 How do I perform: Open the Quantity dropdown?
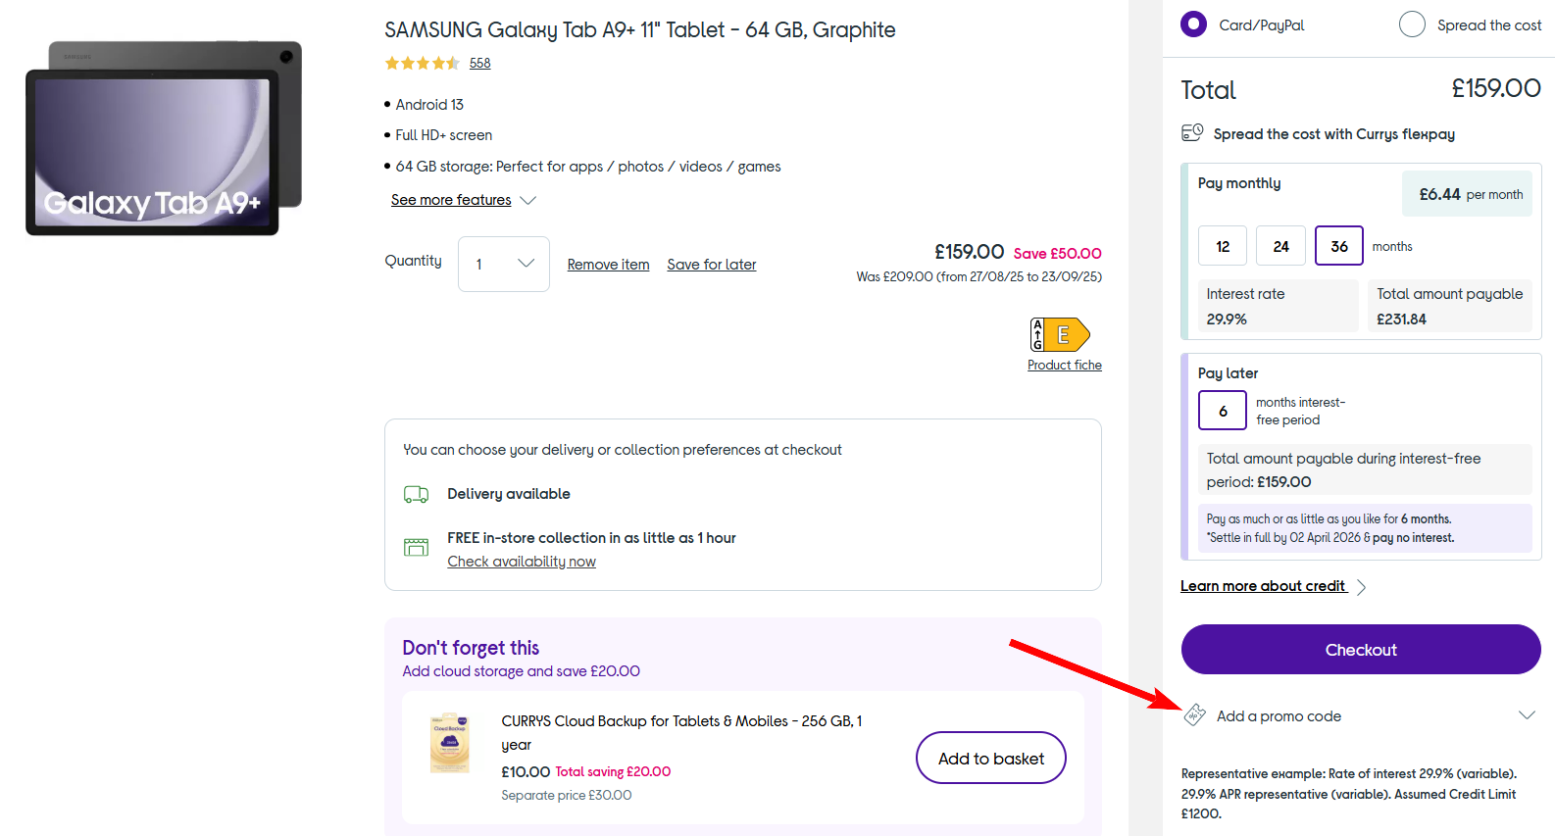[503, 264]
